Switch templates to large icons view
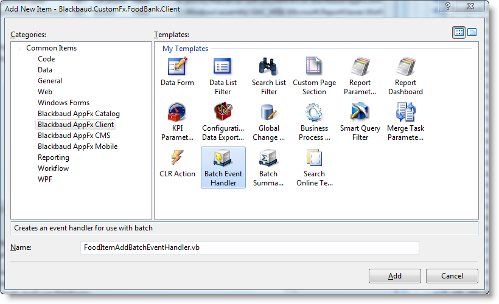This screenshot has height=304, width=499. click(459, 32)
